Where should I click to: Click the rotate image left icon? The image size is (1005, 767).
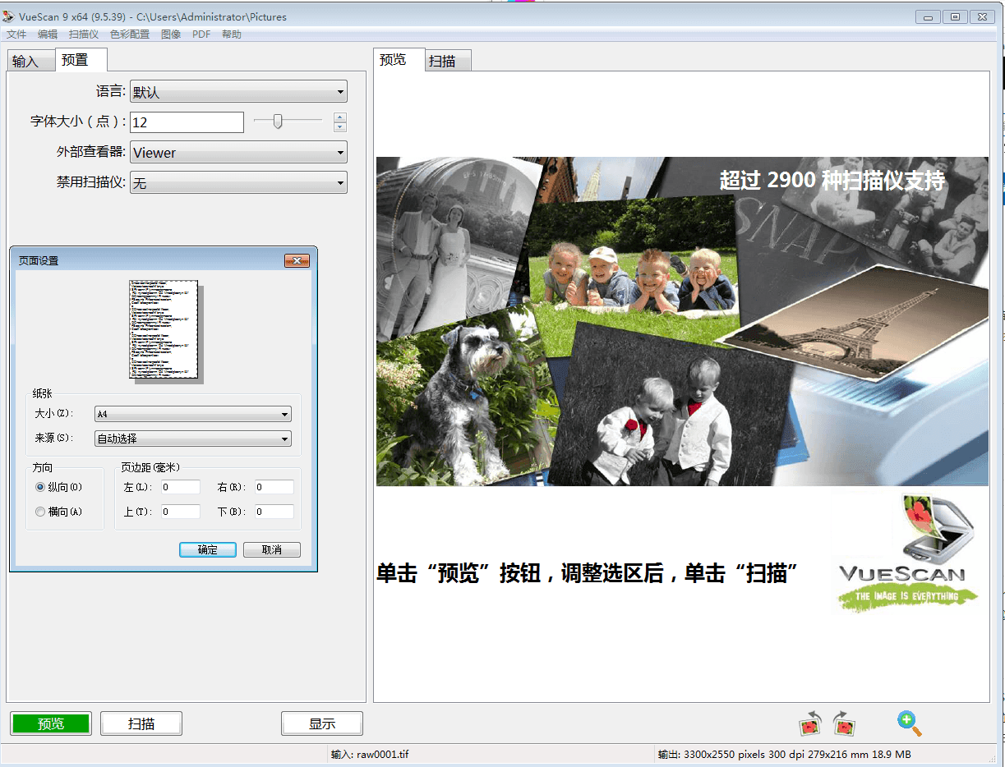[x=809, y=723]
